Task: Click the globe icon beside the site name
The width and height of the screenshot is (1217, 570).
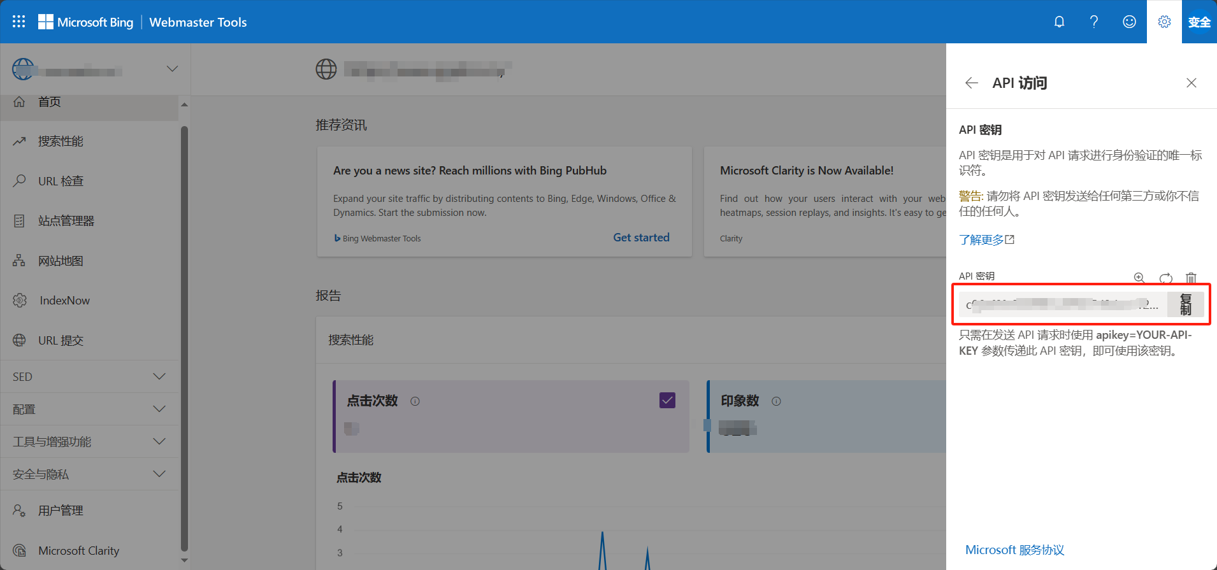Action: [x=326, y=69]
